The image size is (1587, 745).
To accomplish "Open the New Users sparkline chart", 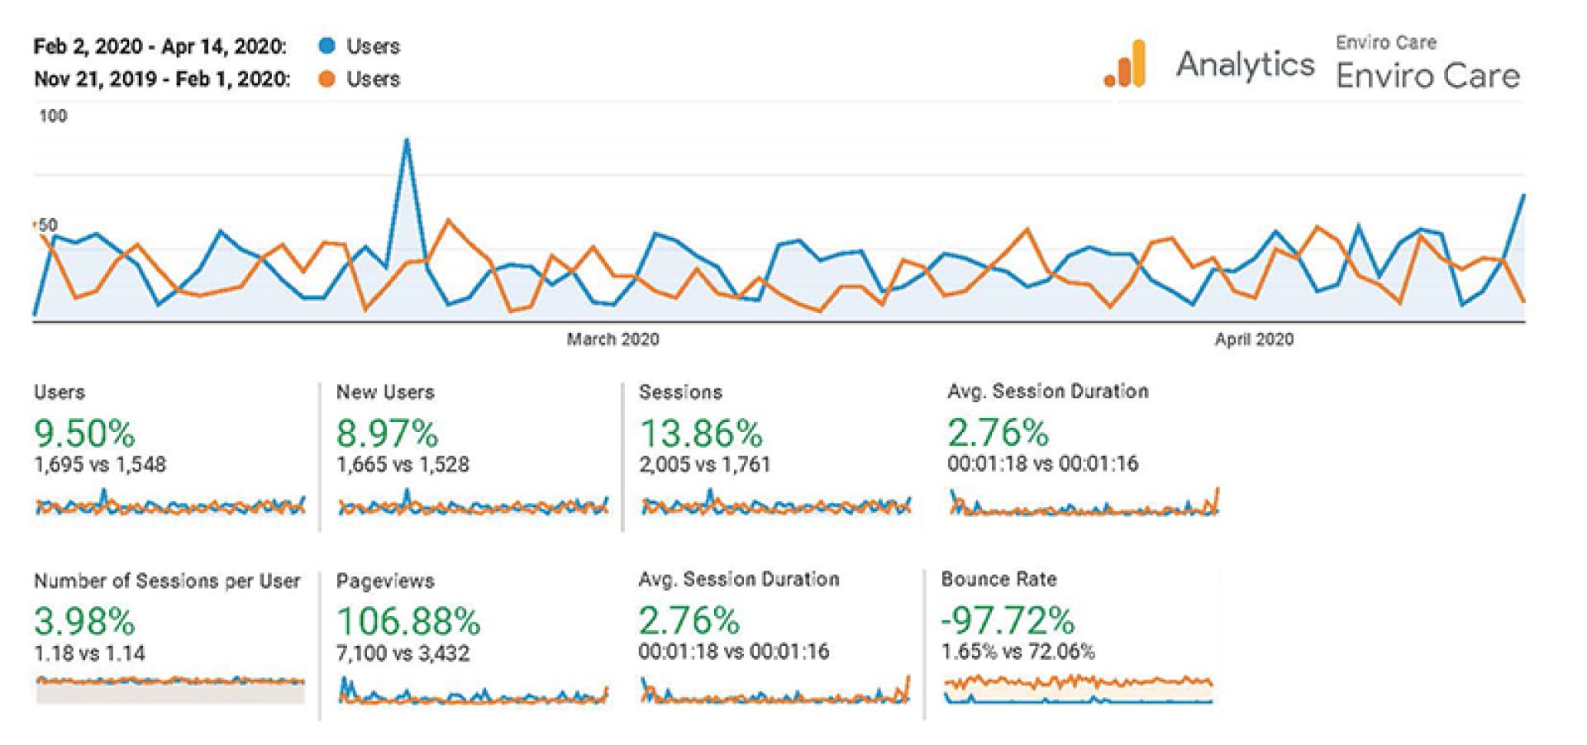I will coord(473,503).
